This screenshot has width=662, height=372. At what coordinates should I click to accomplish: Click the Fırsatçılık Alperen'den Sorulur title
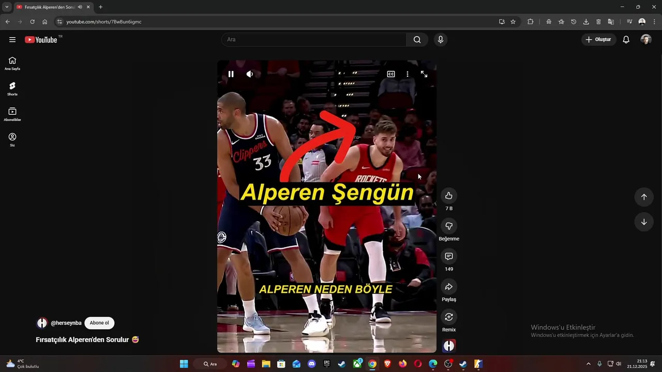[x=87, y=340]
